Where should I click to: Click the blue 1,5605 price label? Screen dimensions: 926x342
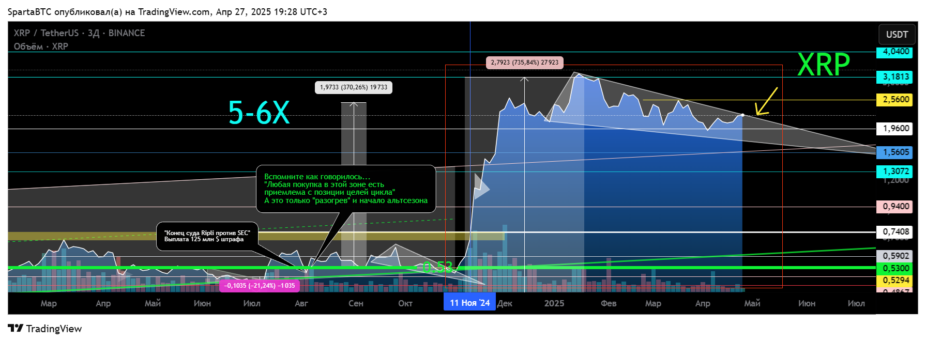pyautogui.click(x=895, y=152)
